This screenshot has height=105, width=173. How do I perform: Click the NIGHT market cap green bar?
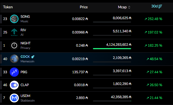point(112,49)
